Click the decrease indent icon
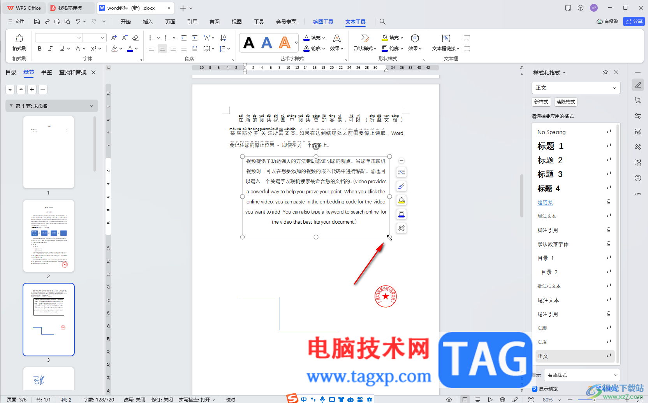This screenshot has width=648, height=403. click(184, 38)
